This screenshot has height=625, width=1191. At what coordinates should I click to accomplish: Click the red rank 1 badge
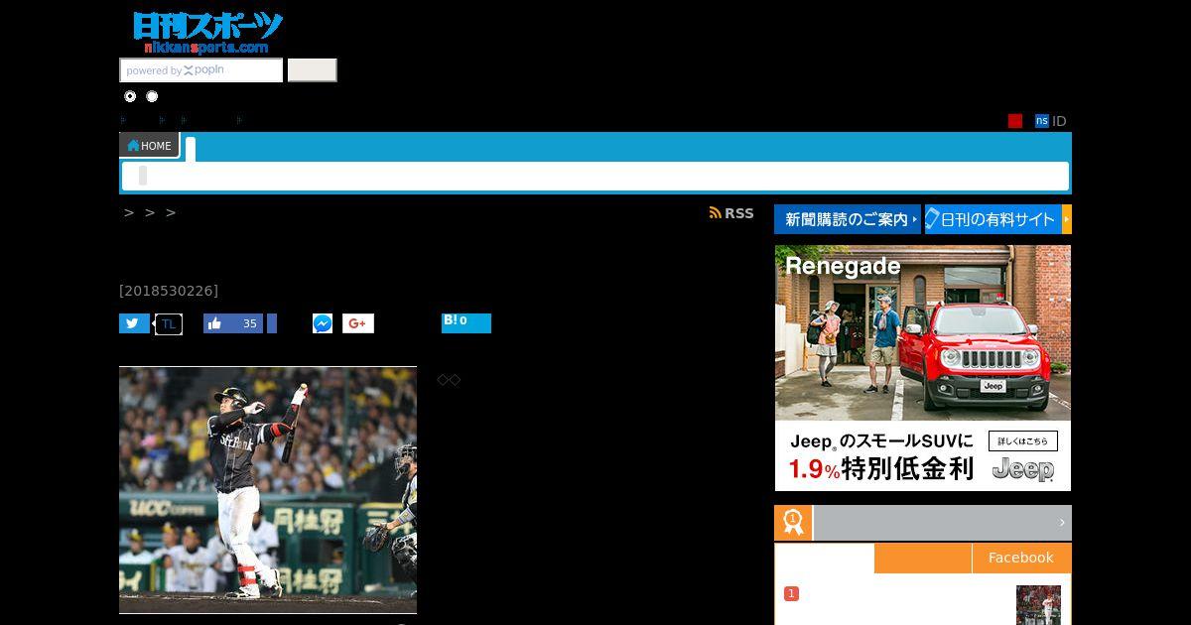click(x=791, y=593)
